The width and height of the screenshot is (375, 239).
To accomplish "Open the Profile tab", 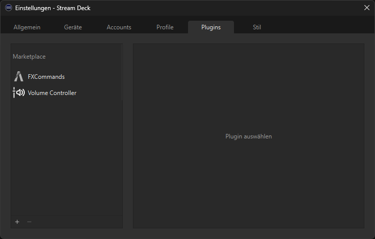I will click(x=165, y=27).
